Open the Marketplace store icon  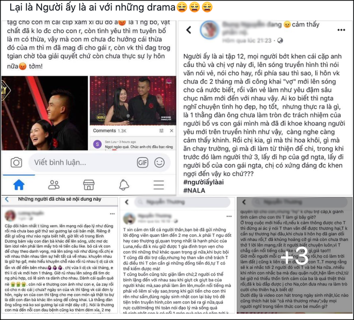point(89,185)
